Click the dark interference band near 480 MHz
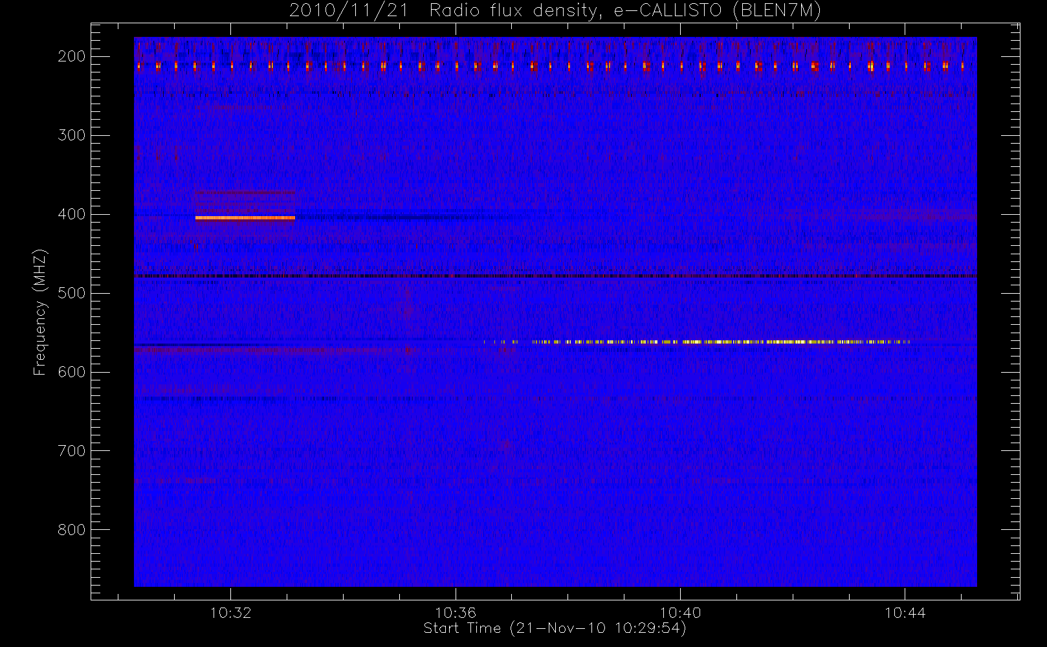The width and height of the screenshot is (1047, 647). [555, 276]
